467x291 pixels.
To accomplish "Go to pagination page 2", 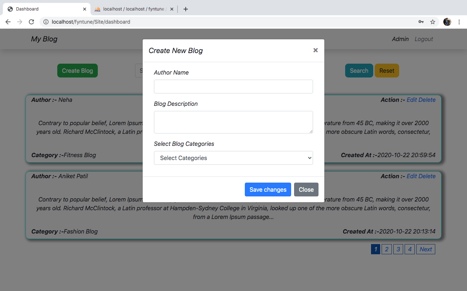I will coord(386,249).
